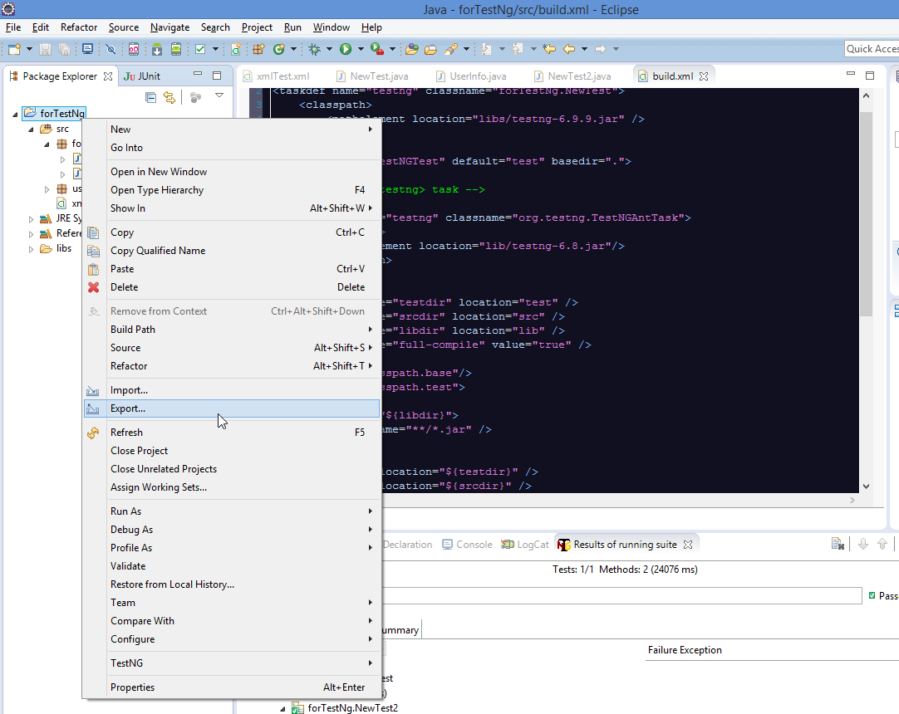Toggle Link with Editor in Package Explorer
899x714 pixels.
[169, 97]
